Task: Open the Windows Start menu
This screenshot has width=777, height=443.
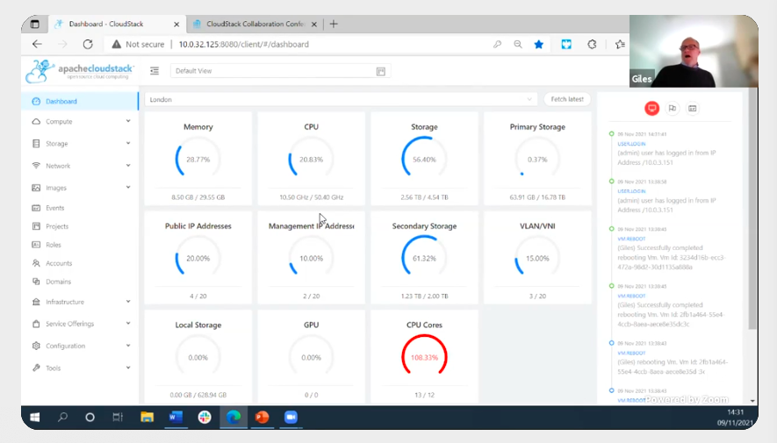Action: [x=35, y=418]
